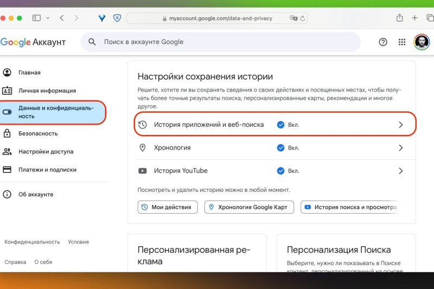
Task: Expand История приложений и веб-поиска chevron
Action: pos(401,125)
